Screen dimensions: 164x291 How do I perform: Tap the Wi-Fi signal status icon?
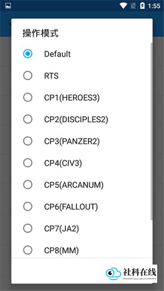pyautogui.click(x=123, y=6)
